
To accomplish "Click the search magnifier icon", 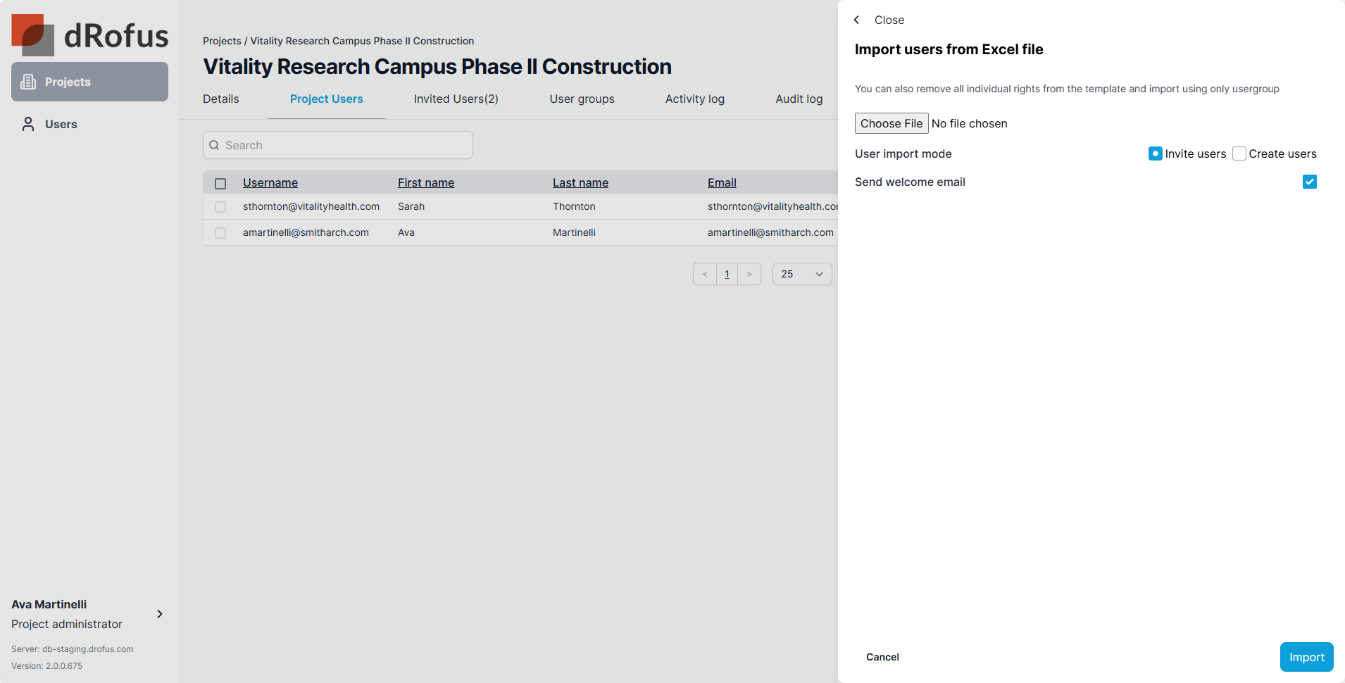I will 215,145.
